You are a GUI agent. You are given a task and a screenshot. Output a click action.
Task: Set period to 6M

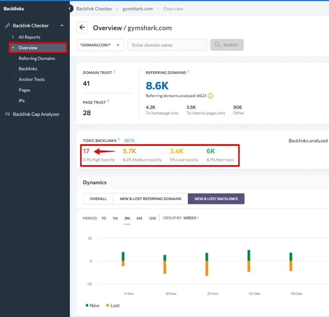tap(139, 218)
